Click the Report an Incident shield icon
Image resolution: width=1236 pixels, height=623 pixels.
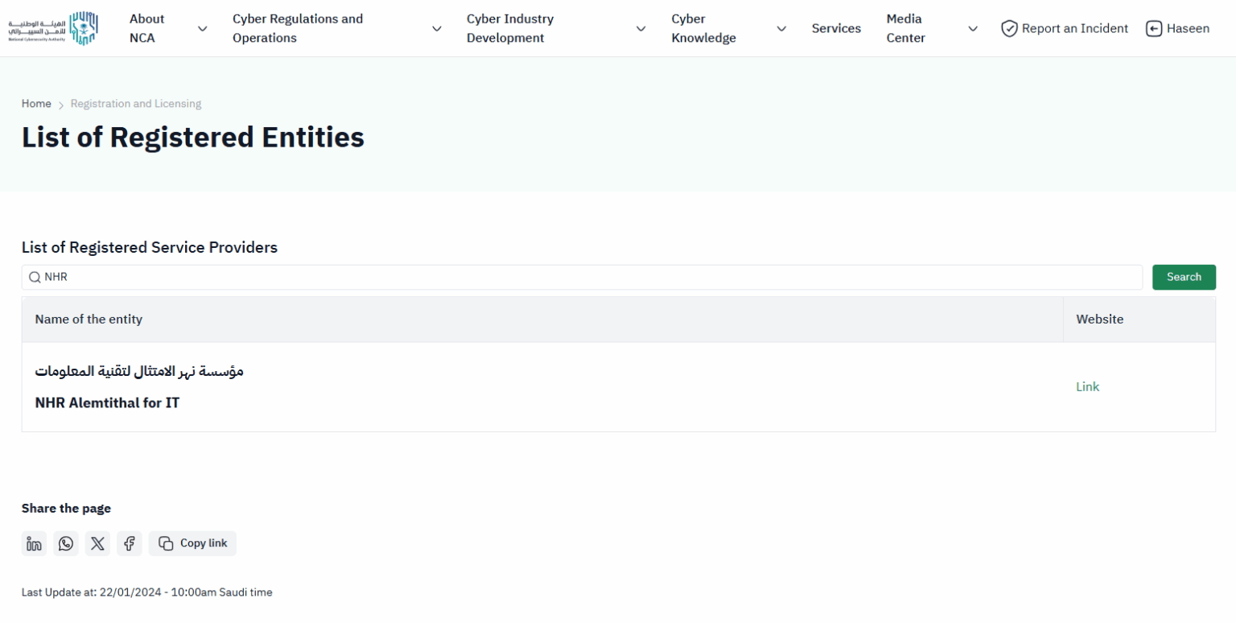tap(1009, 28)
